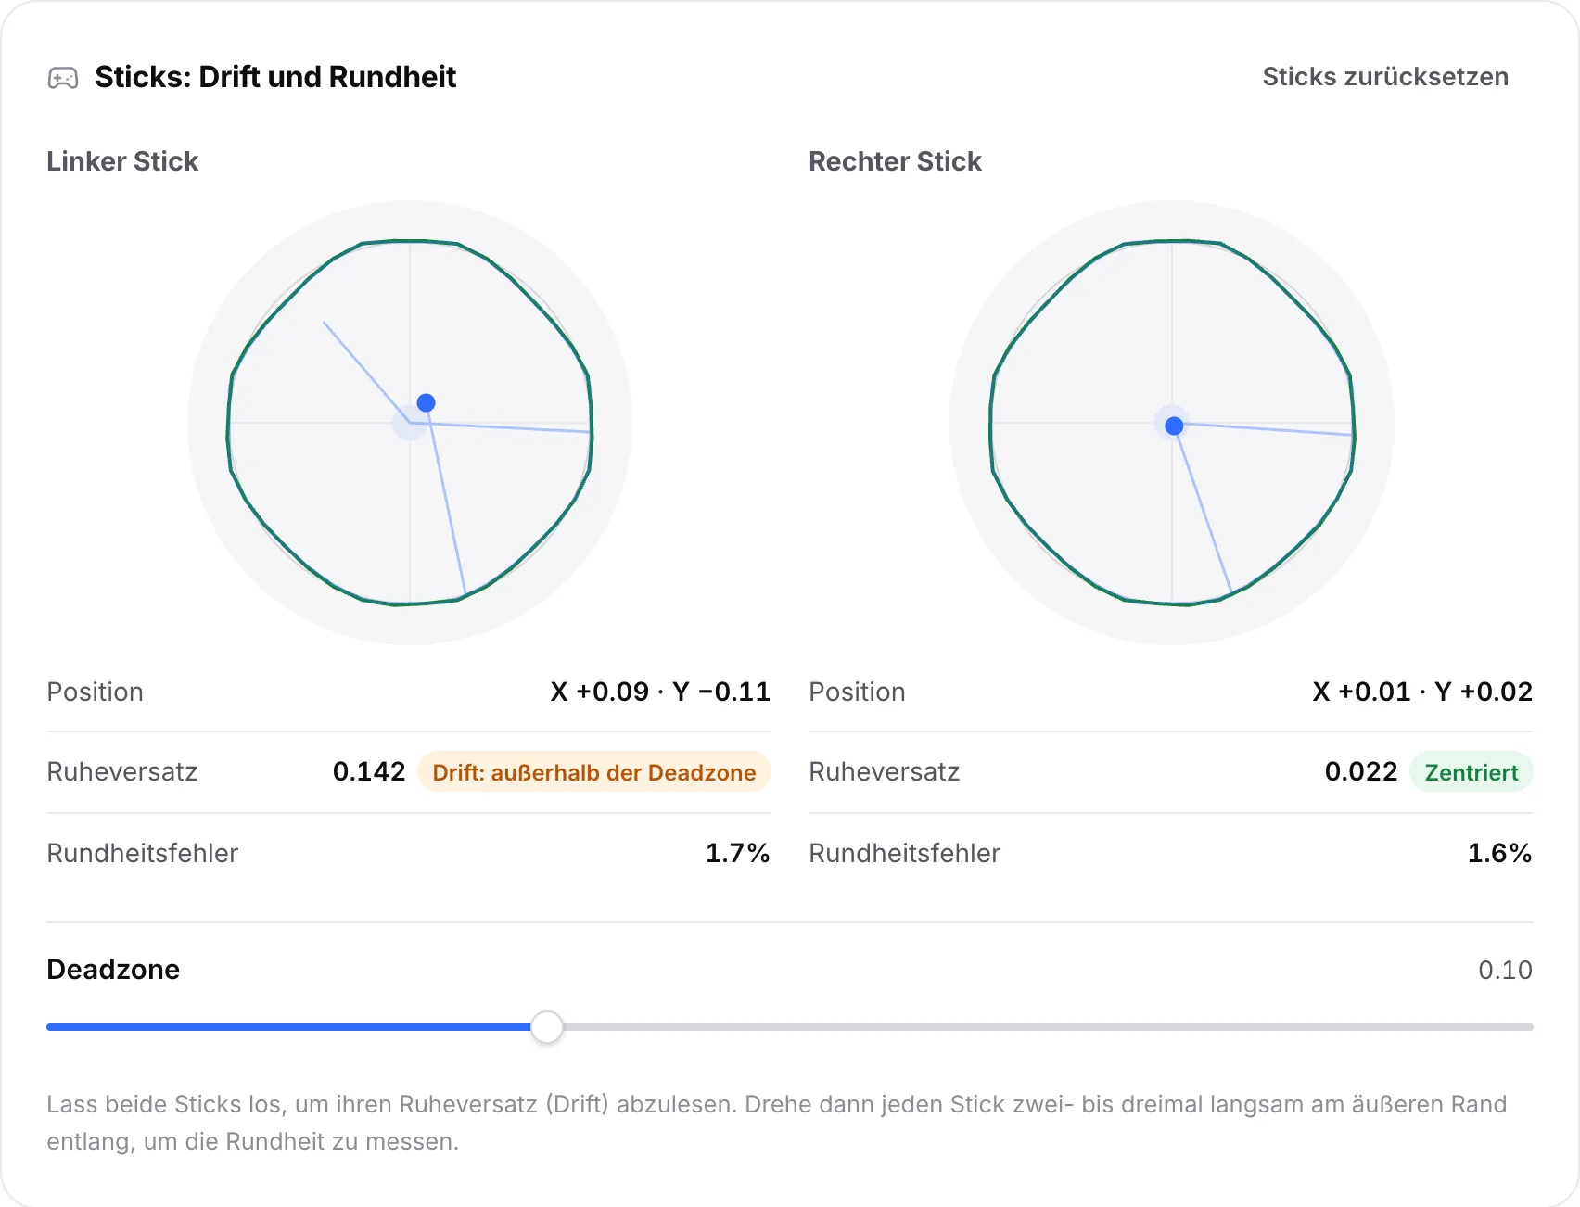
Task: Click the Deadzone slider handle
Action: 547,1027
